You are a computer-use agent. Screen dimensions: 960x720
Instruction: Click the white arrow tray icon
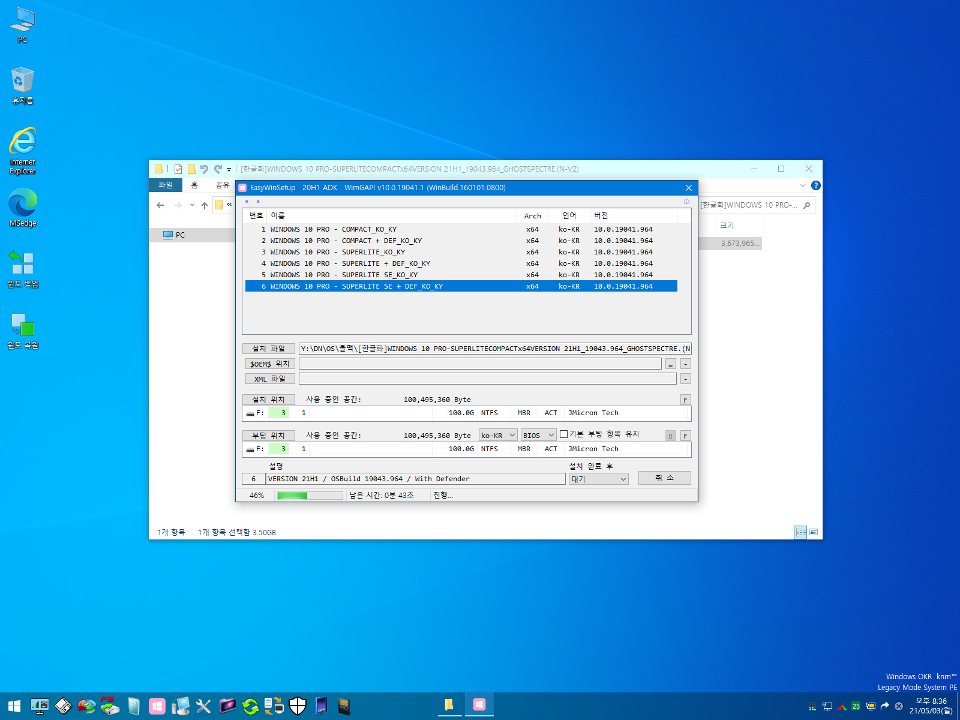pos(884,706)
